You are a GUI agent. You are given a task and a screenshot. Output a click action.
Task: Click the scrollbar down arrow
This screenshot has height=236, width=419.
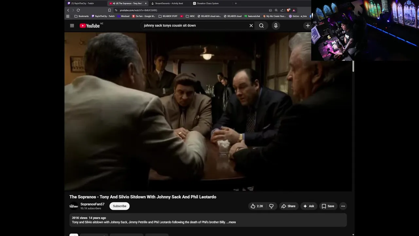tap(353, 234)
